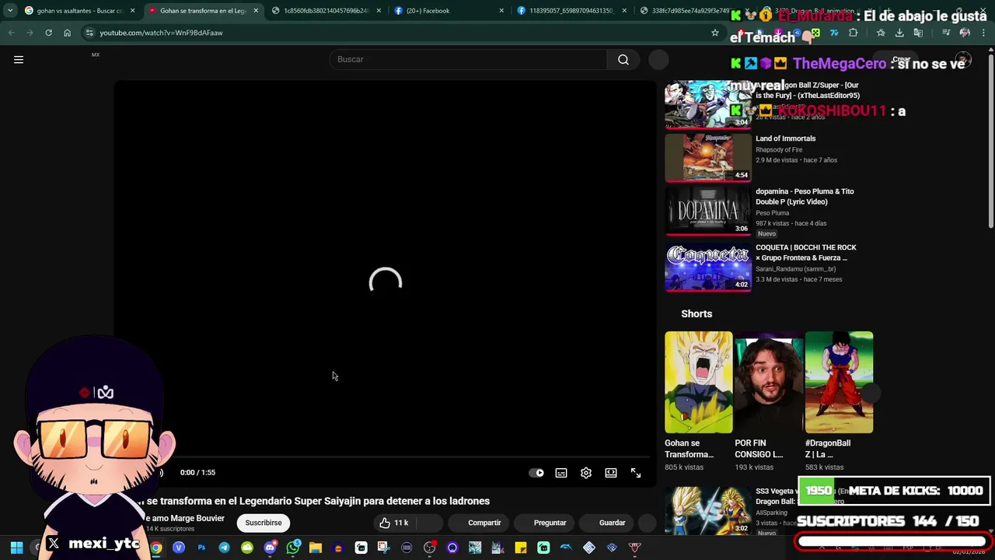Bookmark this page with the star

tap(715, 33)
